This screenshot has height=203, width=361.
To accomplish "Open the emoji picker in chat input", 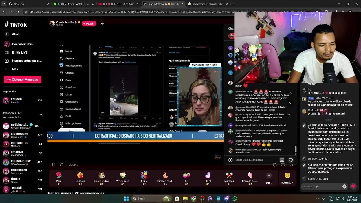I will pos(344,186).
